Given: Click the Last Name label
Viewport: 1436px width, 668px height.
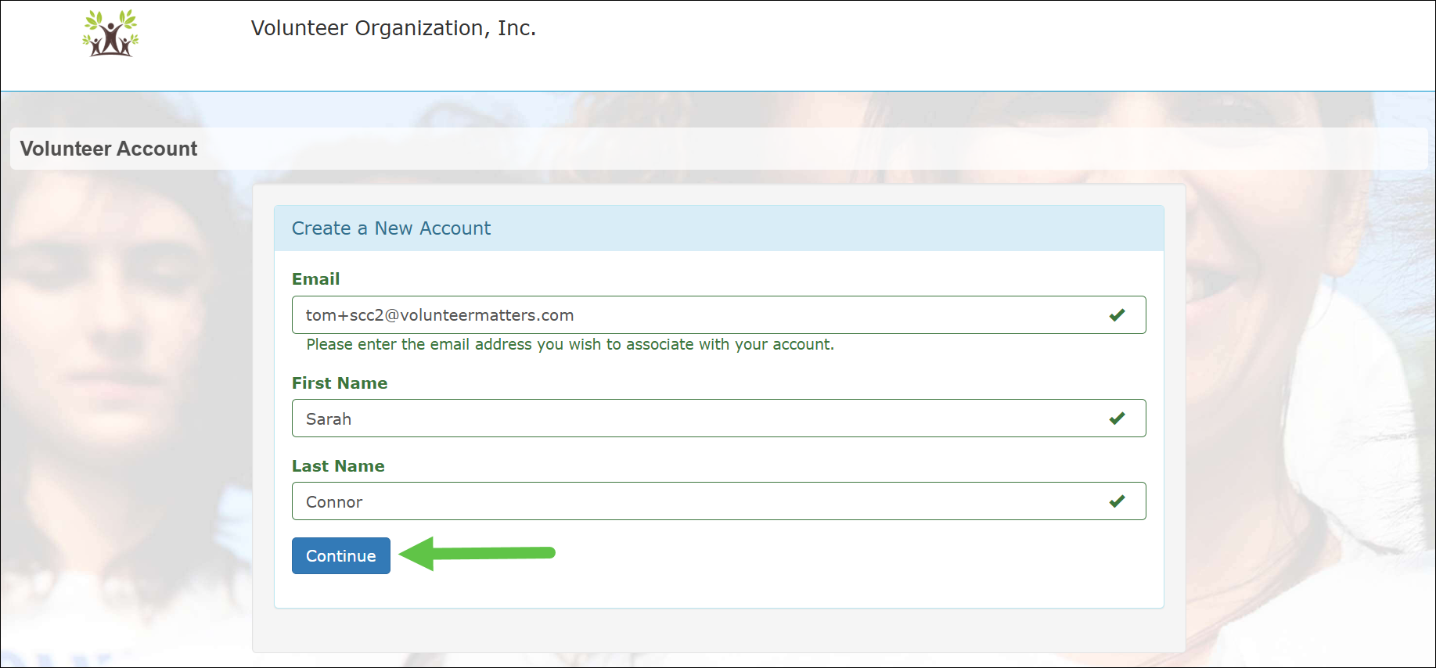Looking at the screenshot, I should coord(338,466).
